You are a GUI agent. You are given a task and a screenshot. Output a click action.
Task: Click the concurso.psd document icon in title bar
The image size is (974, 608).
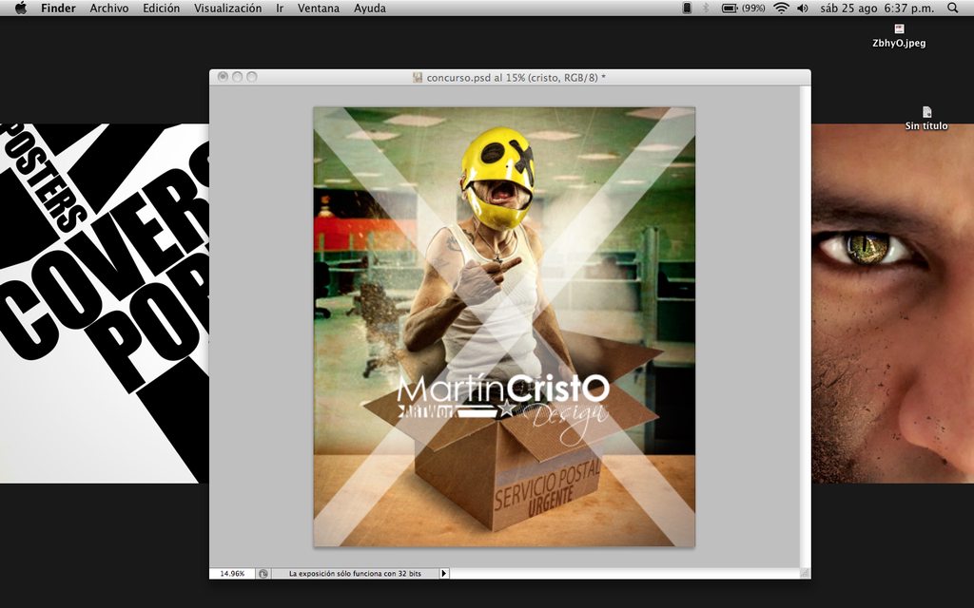[419, 78]
